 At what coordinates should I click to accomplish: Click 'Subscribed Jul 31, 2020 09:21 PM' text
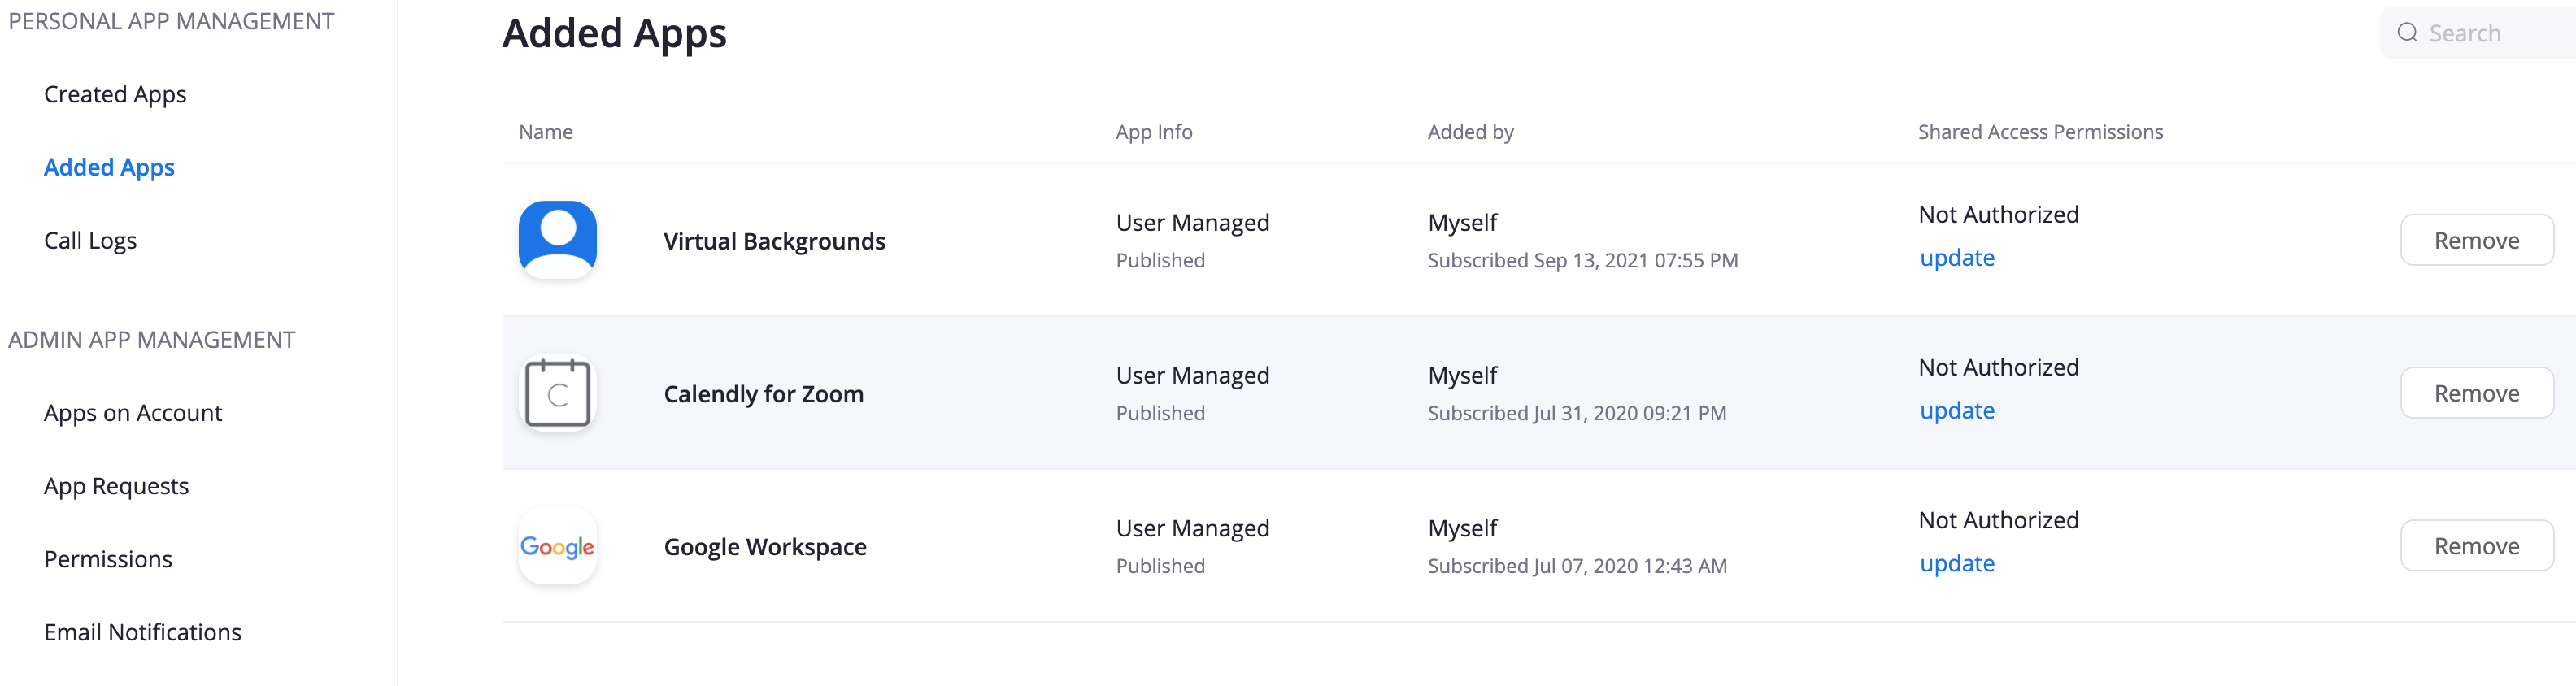click(x=1577, y=413)
